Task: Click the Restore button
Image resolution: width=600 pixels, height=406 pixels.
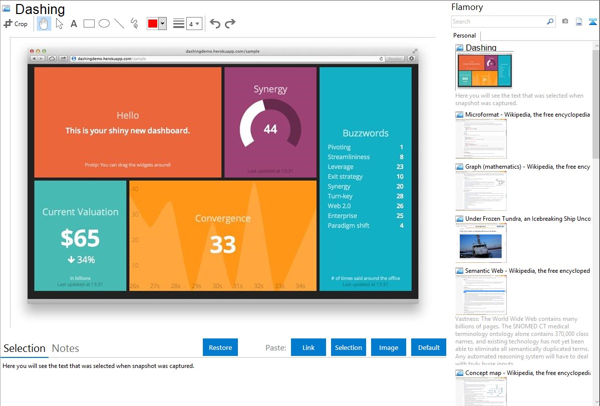Action: [220, 347]
